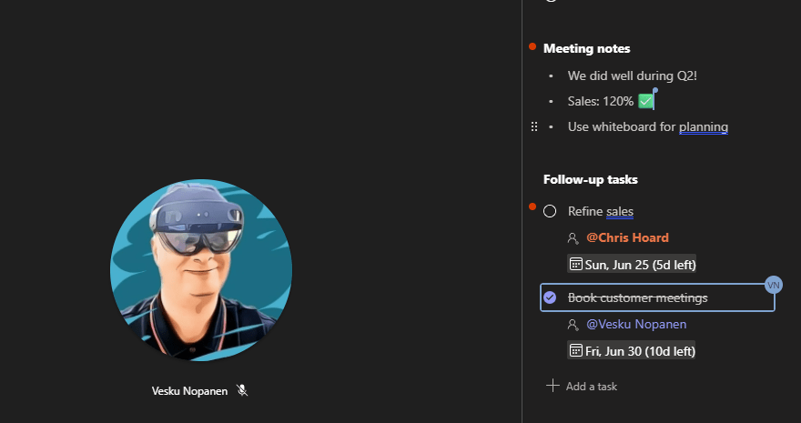Click the @Chris Hoard mention
This screenshot has width=801, height=423.
[x=627, y=237]
